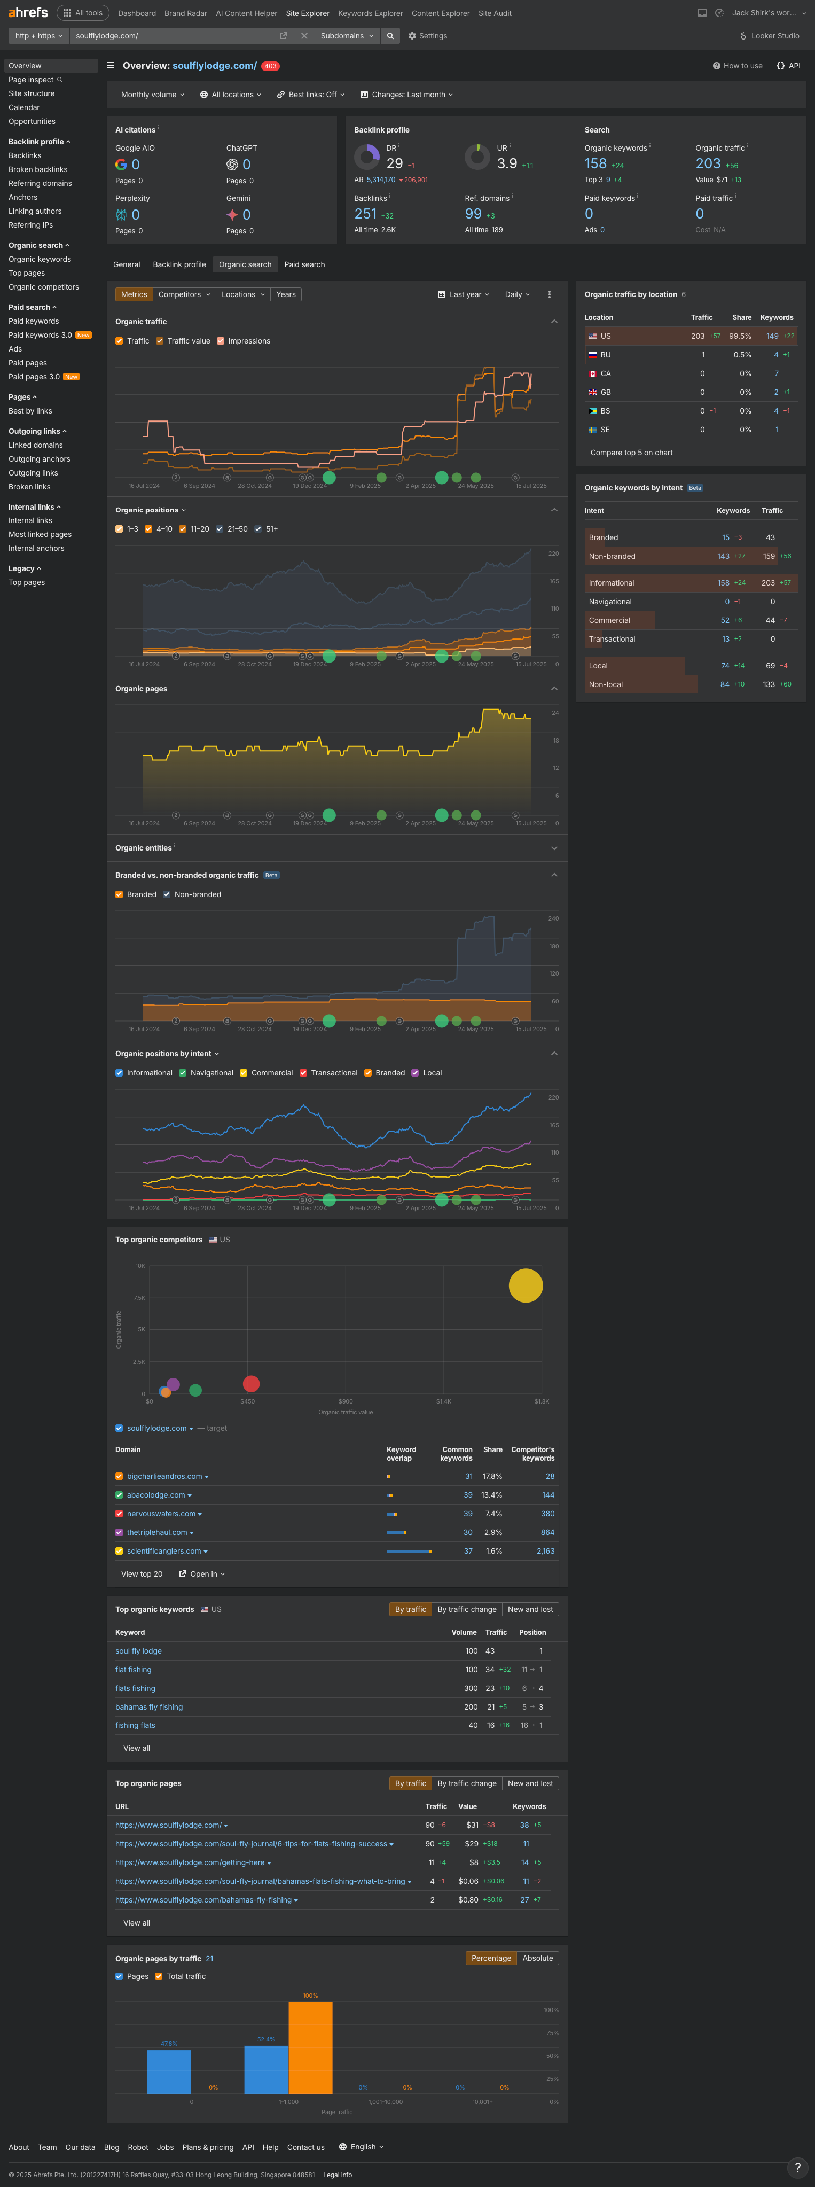Open the All locations dropdown
The image size is (815, 2190).
tap(230, 95)
